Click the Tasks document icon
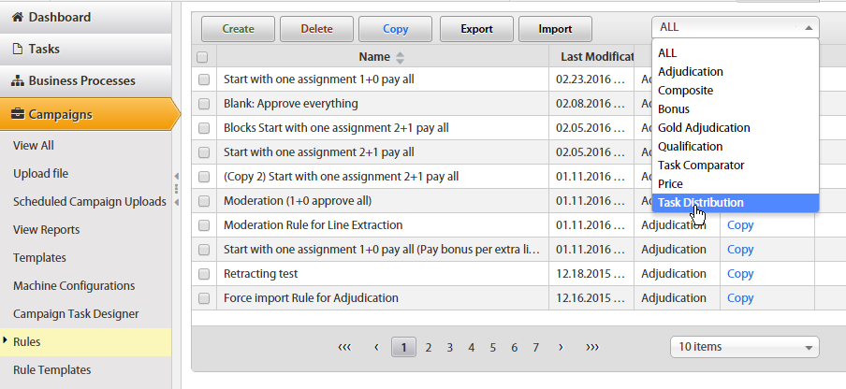Viewport: 846px width, 389px height. pyautogui.click(x=18, y=49)
